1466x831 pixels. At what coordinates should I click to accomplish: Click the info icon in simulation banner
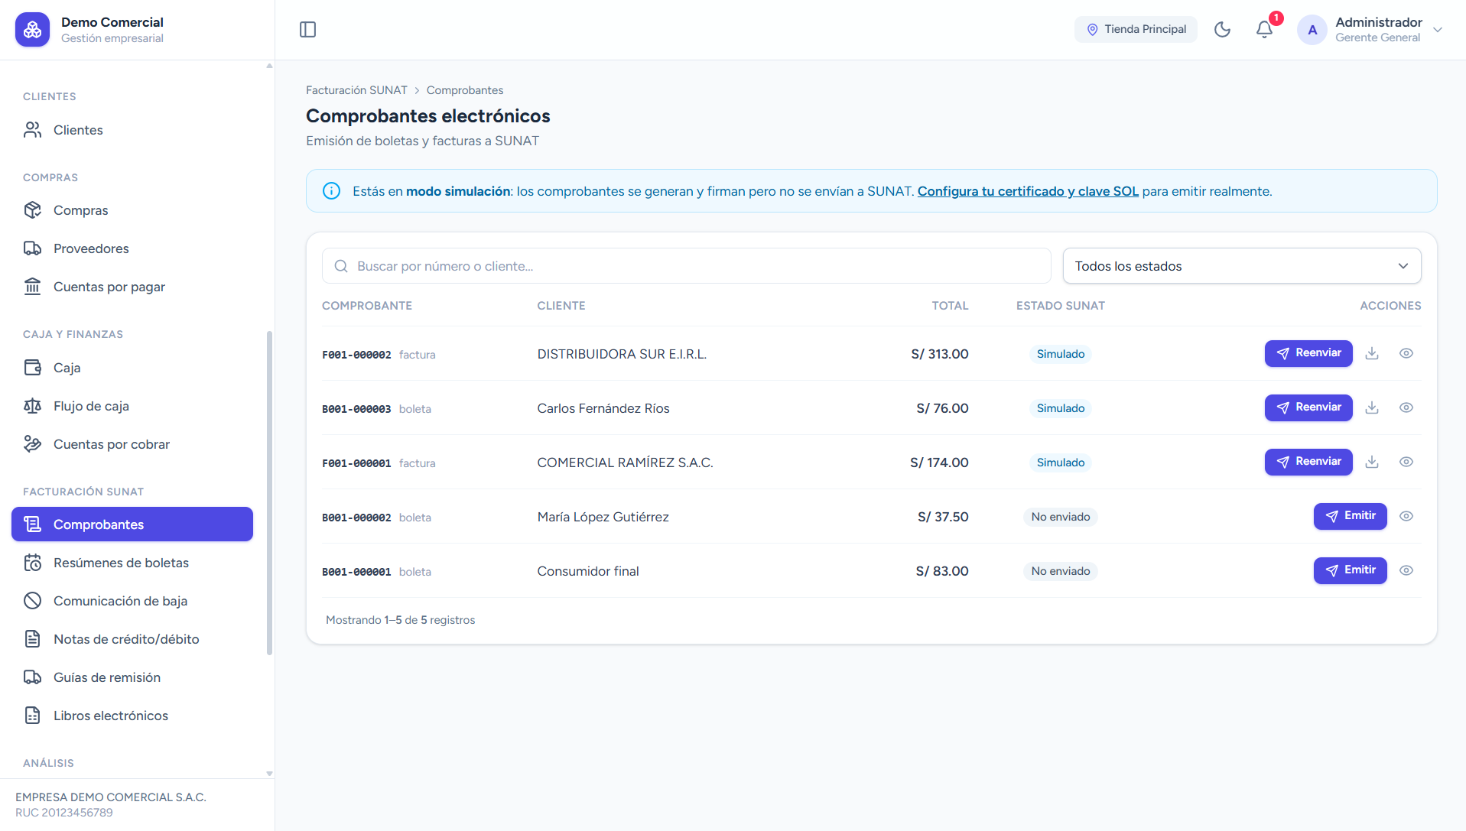[x=331, y=191]
